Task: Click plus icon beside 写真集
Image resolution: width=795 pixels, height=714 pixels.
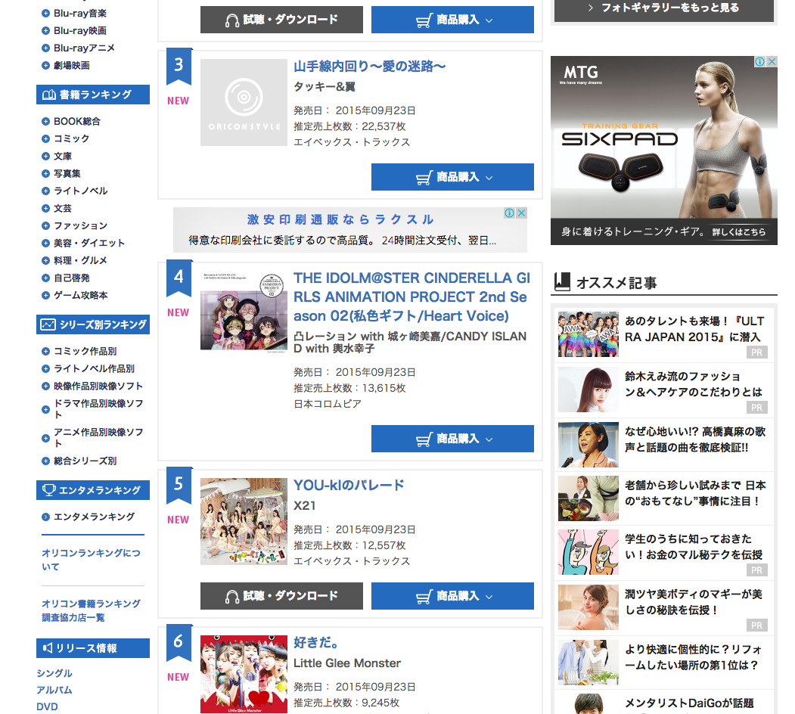Action: [x=45, y=173]
